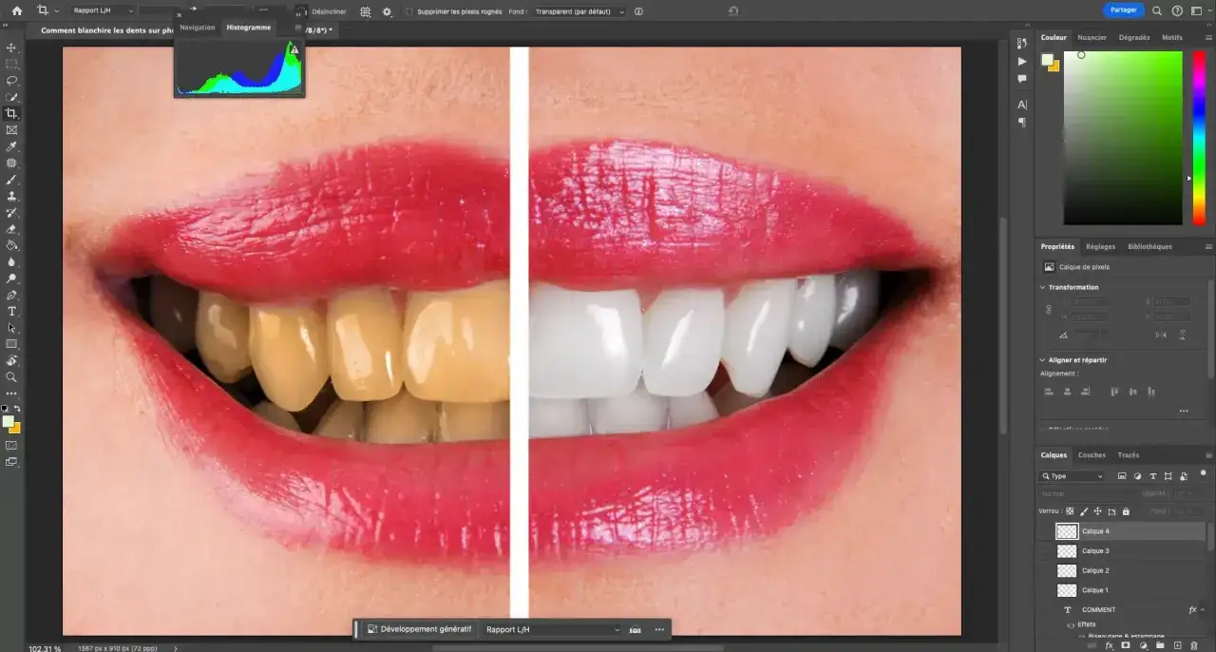Select the Brush tool

click(x=11, y=180)
